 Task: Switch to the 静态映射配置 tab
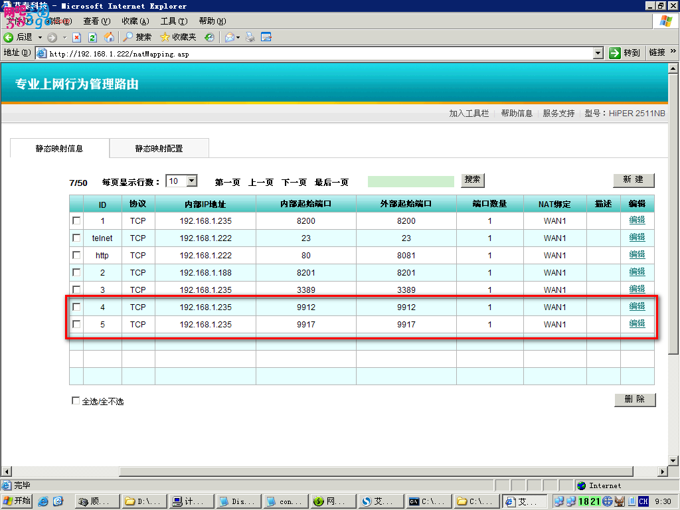[x=159, y=148]
